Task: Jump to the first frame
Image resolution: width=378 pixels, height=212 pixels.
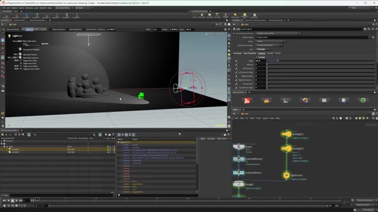Action: [x=5, y=200]
